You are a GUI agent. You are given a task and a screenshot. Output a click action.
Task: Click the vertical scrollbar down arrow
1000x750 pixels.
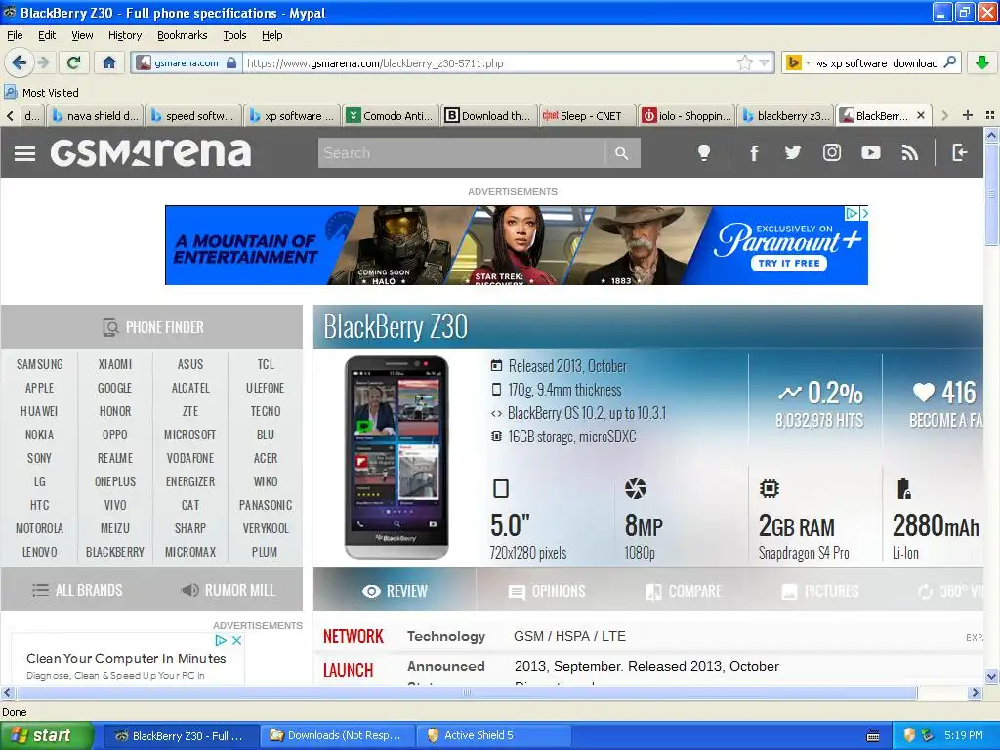pos(991,676)
